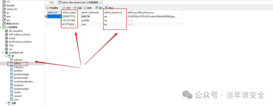Open the 文本 text view button
The width and height of the screenshot is (273, 106).
click(x=66, y=8)
